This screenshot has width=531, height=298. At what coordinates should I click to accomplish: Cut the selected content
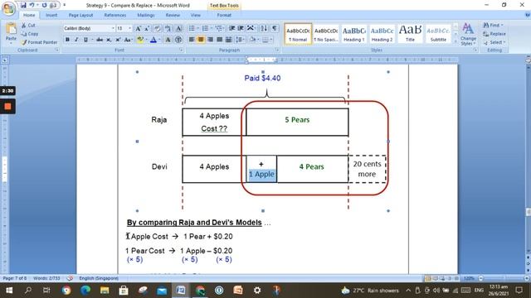pos(28,26)
